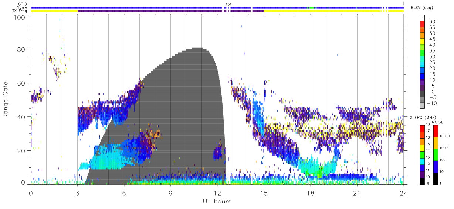Click the CPID label at top left
Viewport: 454px width, 209px height.
click(22, 4)
